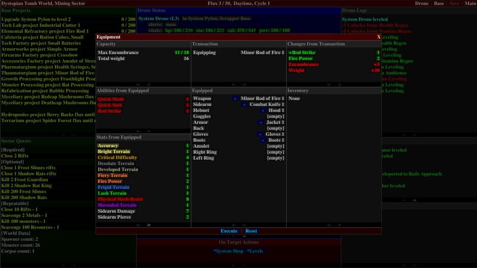Select Armorworks project Simple Armor
The width and height of the screenshot is (477, 268).
click(x=39, y=49)
